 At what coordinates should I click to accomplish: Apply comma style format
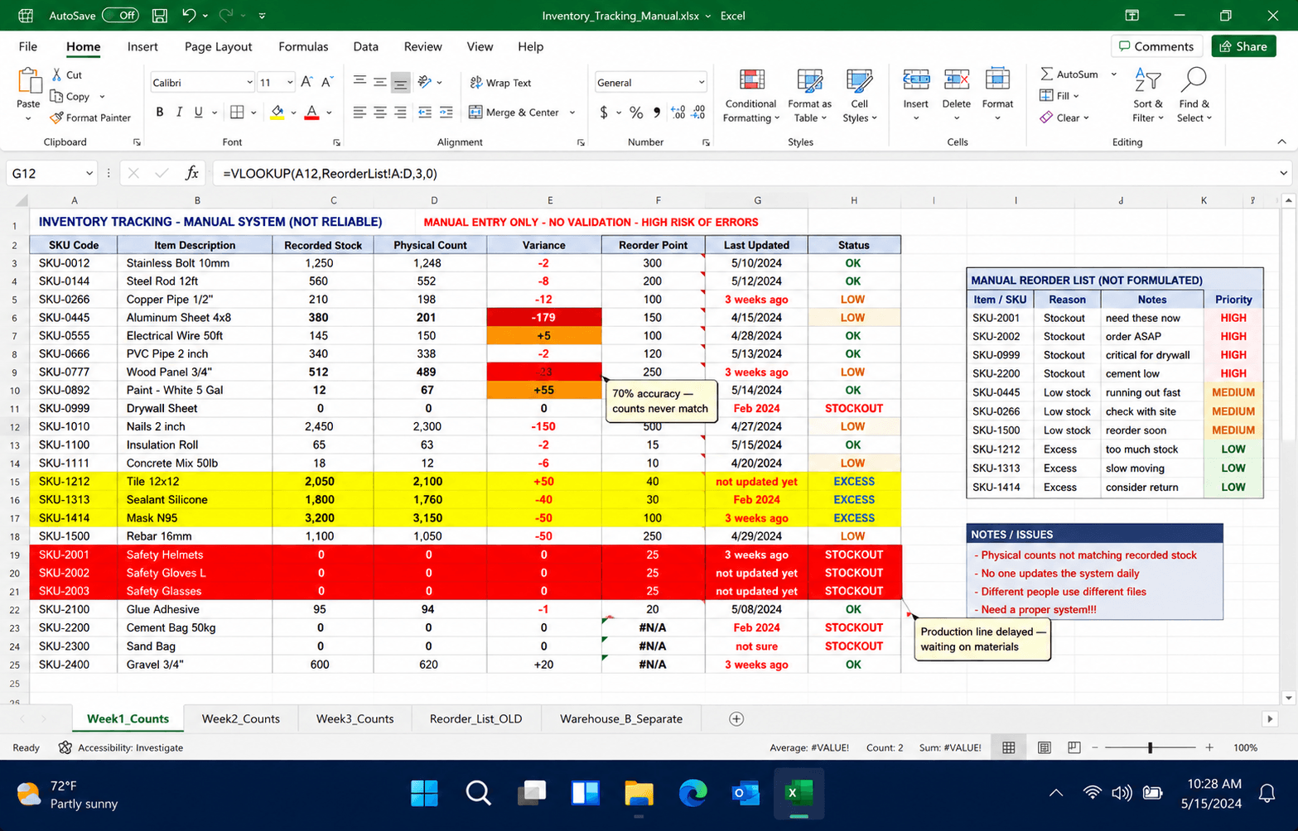(657, 112)
